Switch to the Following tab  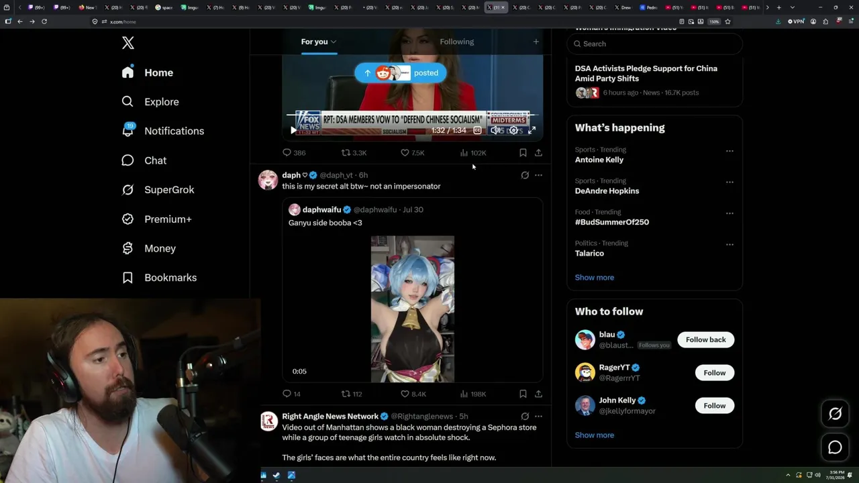457,42
